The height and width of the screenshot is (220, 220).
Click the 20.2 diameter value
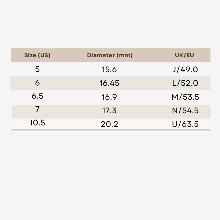(x=109, y=124)
